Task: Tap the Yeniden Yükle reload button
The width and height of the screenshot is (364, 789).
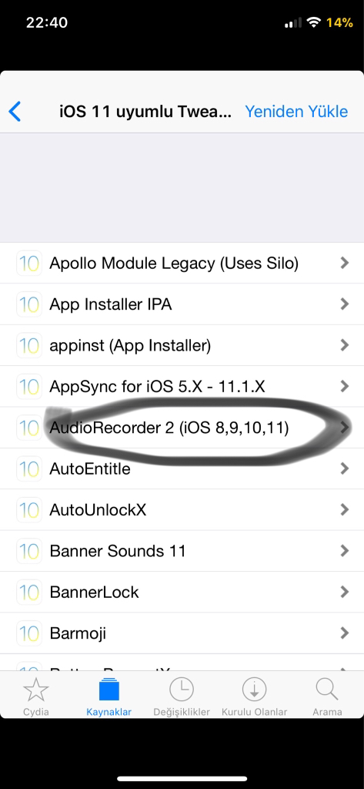Action: [296, 111]
